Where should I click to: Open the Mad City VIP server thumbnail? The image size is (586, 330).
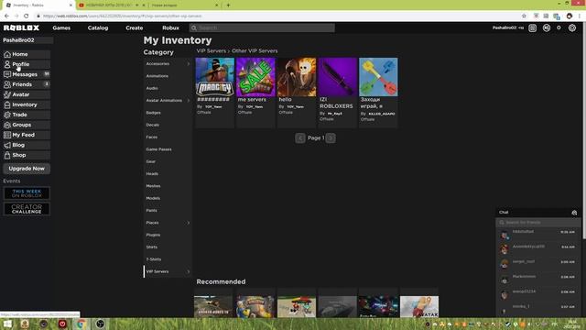click(215, 77)
